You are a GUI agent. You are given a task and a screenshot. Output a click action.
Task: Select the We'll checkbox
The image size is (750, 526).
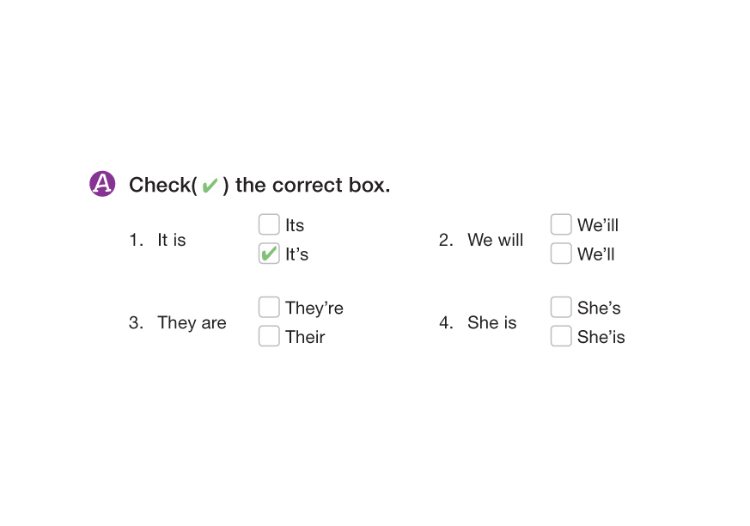point(561,254)
